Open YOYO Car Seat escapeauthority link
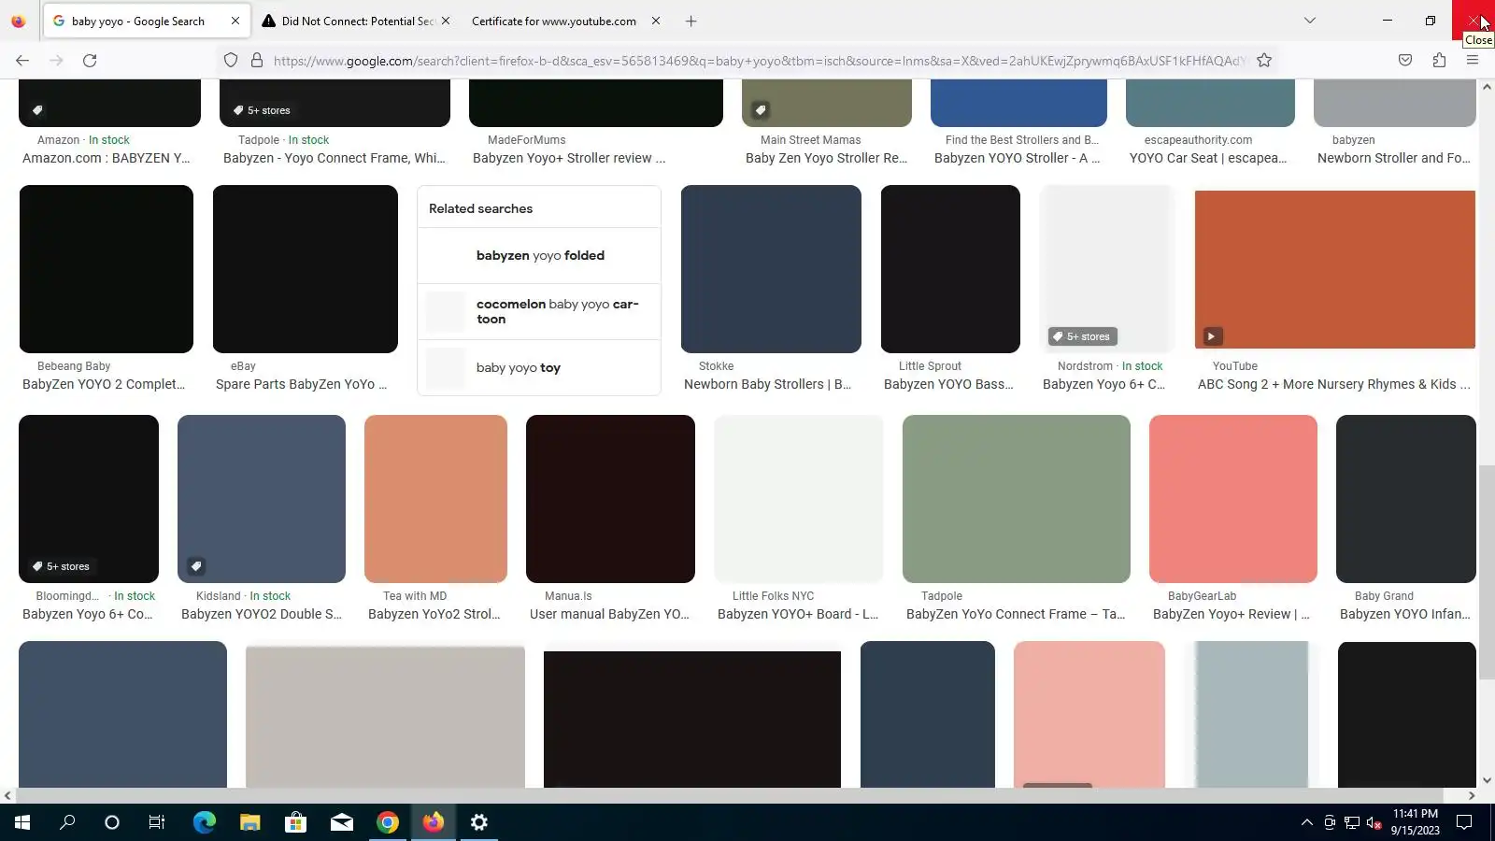 [x=1208, y=158]
